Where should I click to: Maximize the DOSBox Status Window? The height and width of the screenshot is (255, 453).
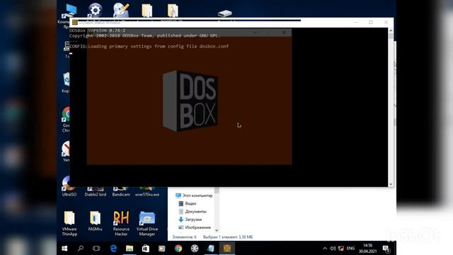[x=371, y=22]
